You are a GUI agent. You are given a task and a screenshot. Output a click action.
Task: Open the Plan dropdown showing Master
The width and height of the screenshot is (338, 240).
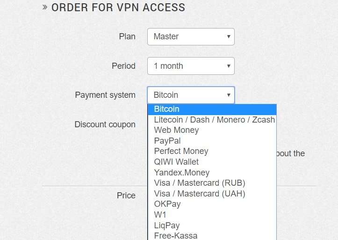[191, 36]
